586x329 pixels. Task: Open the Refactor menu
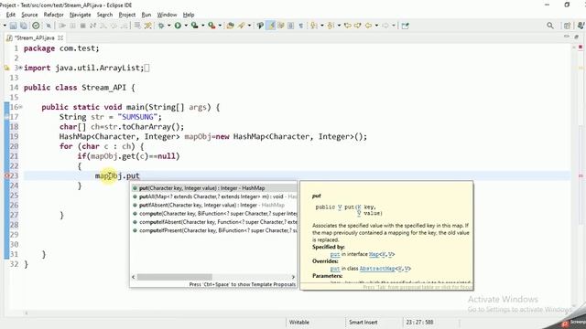53,15
